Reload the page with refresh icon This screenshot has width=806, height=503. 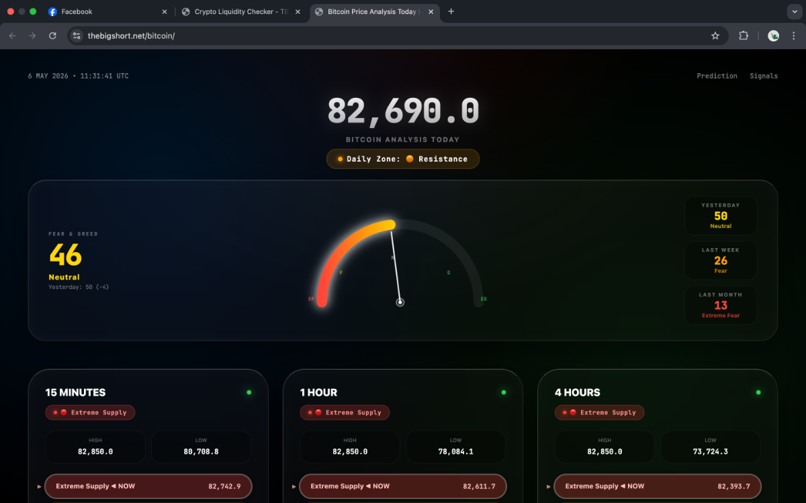(52, 36)
